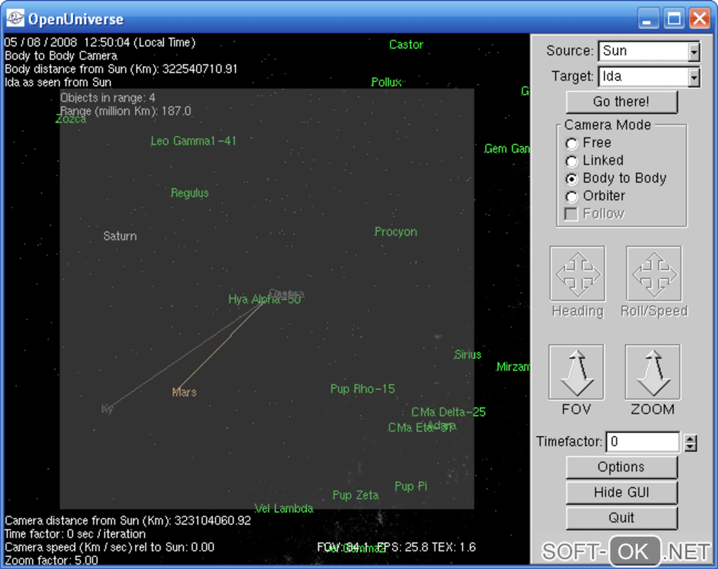Click the CMa Delta-25 star label
Viewport: 718px width, 569px height.
point(448,412)
